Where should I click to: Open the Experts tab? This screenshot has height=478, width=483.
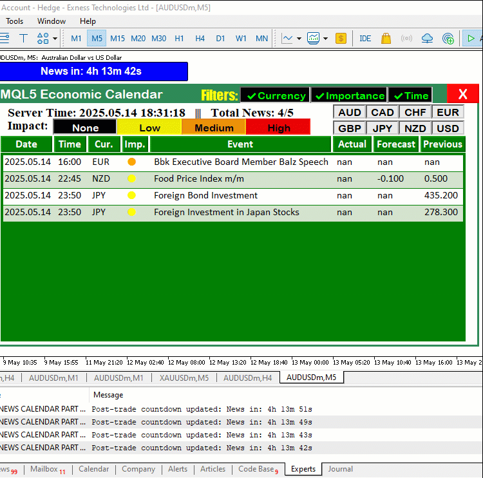point(303,469)
